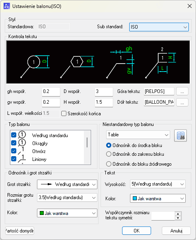196x240 pixels.
Task: Click the browse button beside Góra tekstu
Action: [182, 91]
